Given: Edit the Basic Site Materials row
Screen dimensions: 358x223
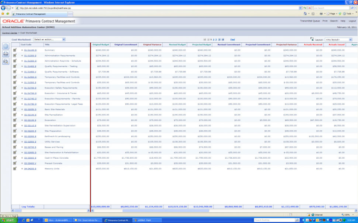Looking at the screenshot, I should [x=15, y=109].
